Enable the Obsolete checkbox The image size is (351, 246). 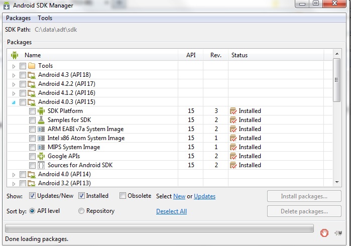click(x=123, y=196)
